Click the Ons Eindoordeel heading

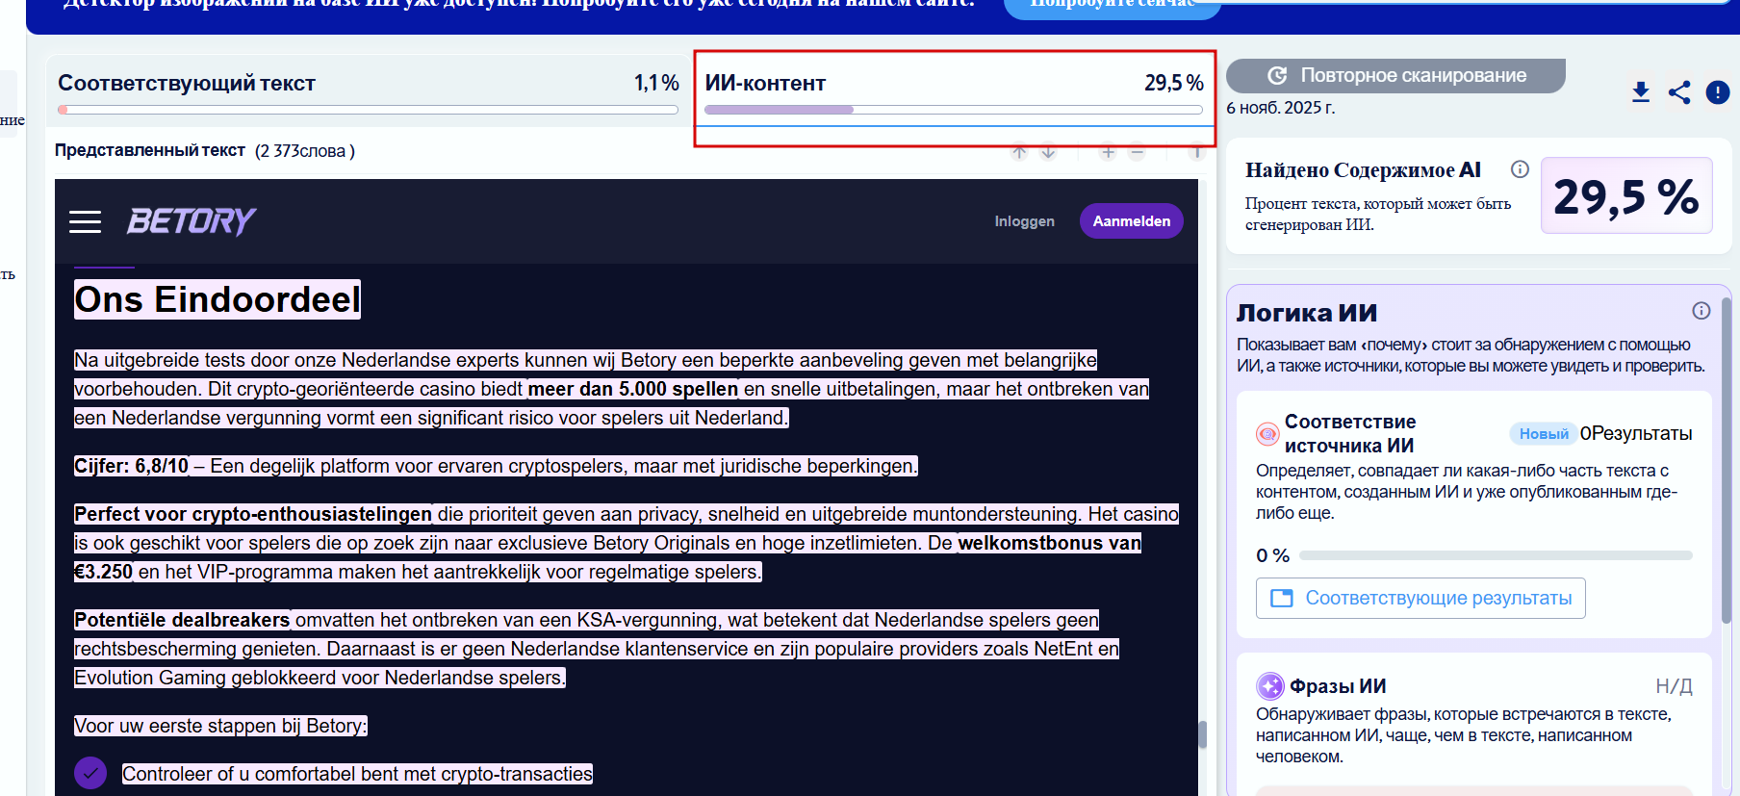click(x=217, y=299)
